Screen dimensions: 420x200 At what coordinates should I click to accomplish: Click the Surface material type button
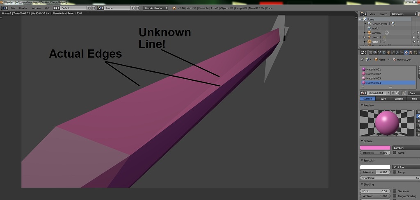point(368,98)
